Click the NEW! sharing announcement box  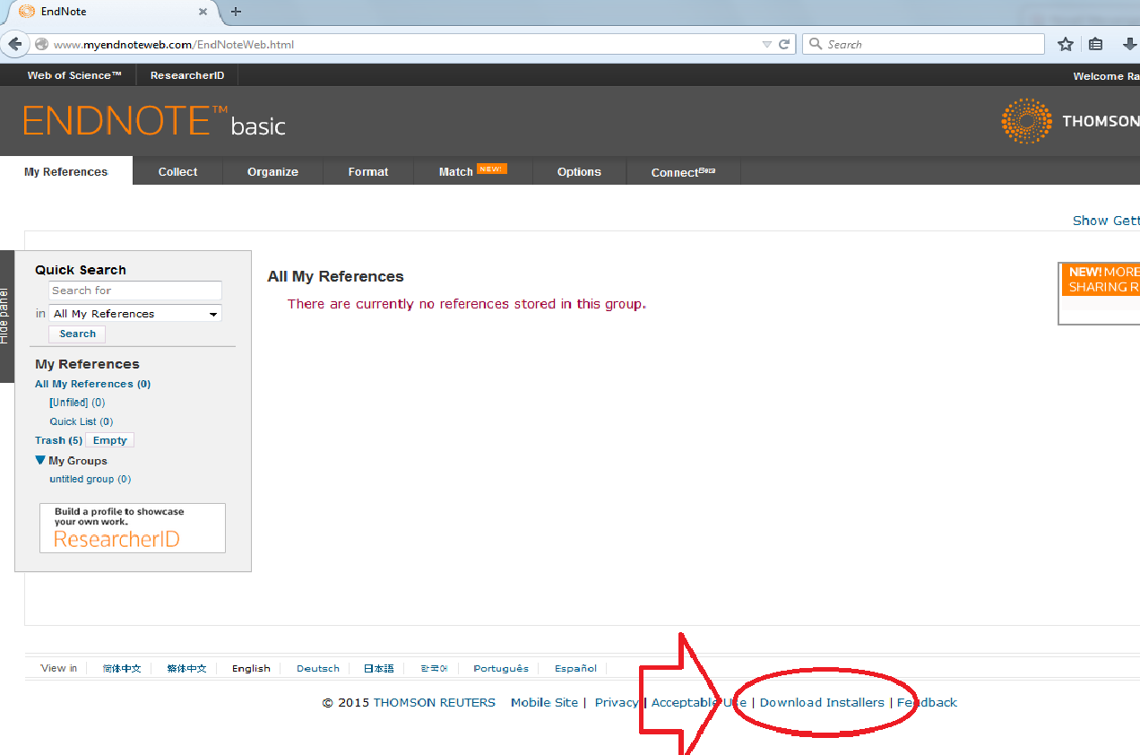tap(1099, 293)
